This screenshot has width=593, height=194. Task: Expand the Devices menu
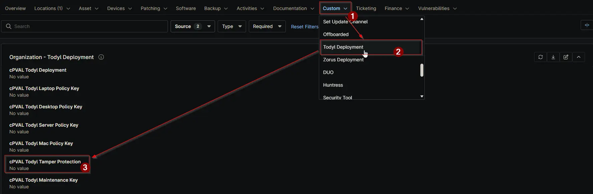click(120, 8)
